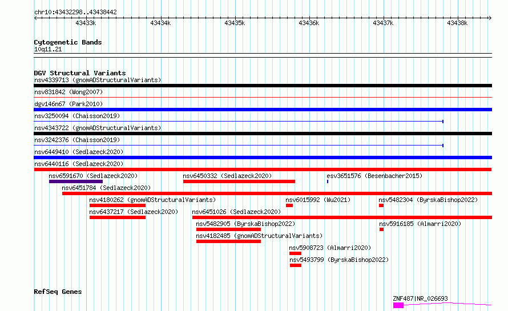Click the nsv3250094 (Chaisson2019) label
Viewport: 508px width, 311px height.
pyautogui.click(x=77, y=116)
